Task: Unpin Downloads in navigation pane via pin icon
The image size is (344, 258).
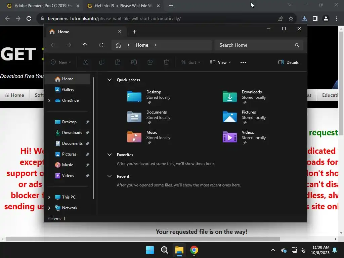Action: (x=88, y=133)
